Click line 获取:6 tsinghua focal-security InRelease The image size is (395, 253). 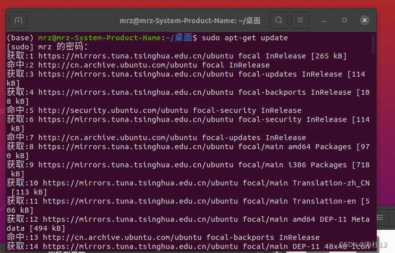(x=188, y=124)
